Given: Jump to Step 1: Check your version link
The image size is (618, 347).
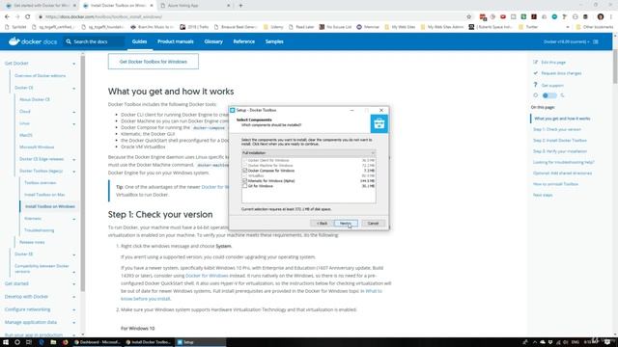Looking at the screenshot, I should [557, 129].
